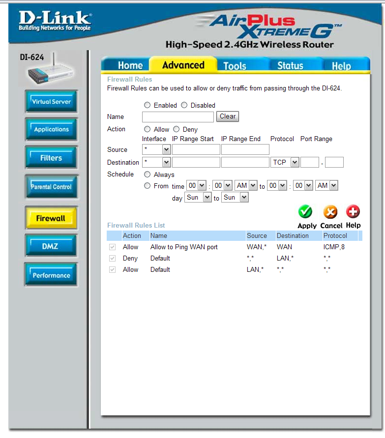Open the start hour dropdown
The height and width of the screenshot is (438, 385).
[196, 185]
